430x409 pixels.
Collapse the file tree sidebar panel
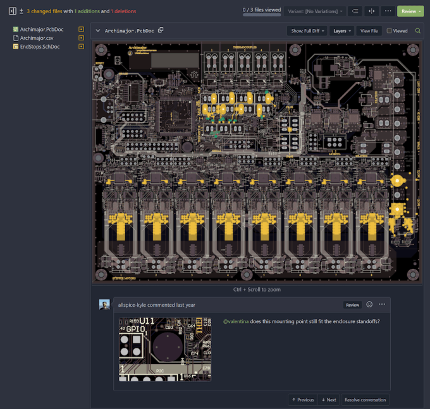coord(12,11)
